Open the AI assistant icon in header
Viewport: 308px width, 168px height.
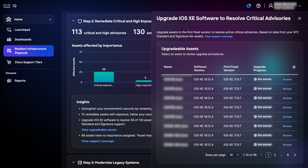click(249, 6)
